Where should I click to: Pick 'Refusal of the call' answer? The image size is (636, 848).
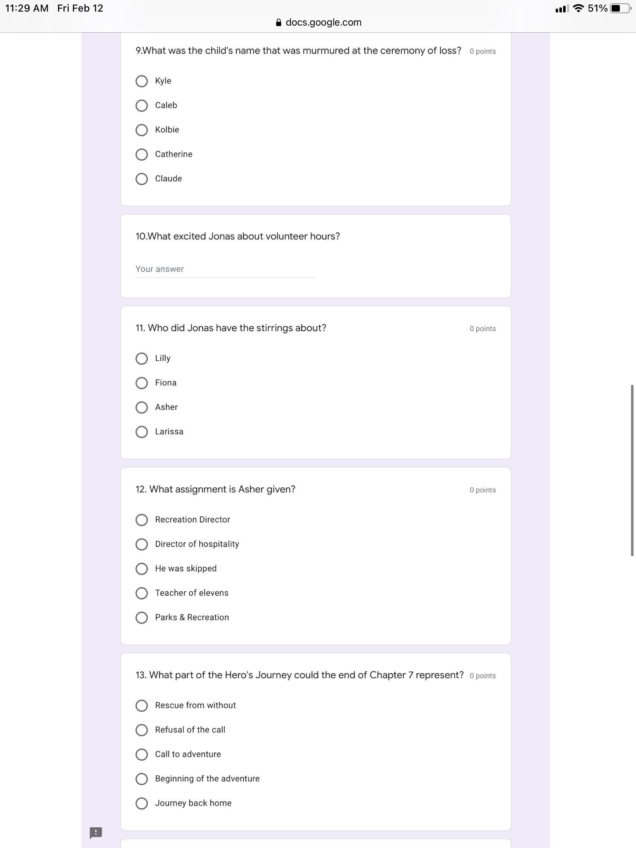(142, 730)
